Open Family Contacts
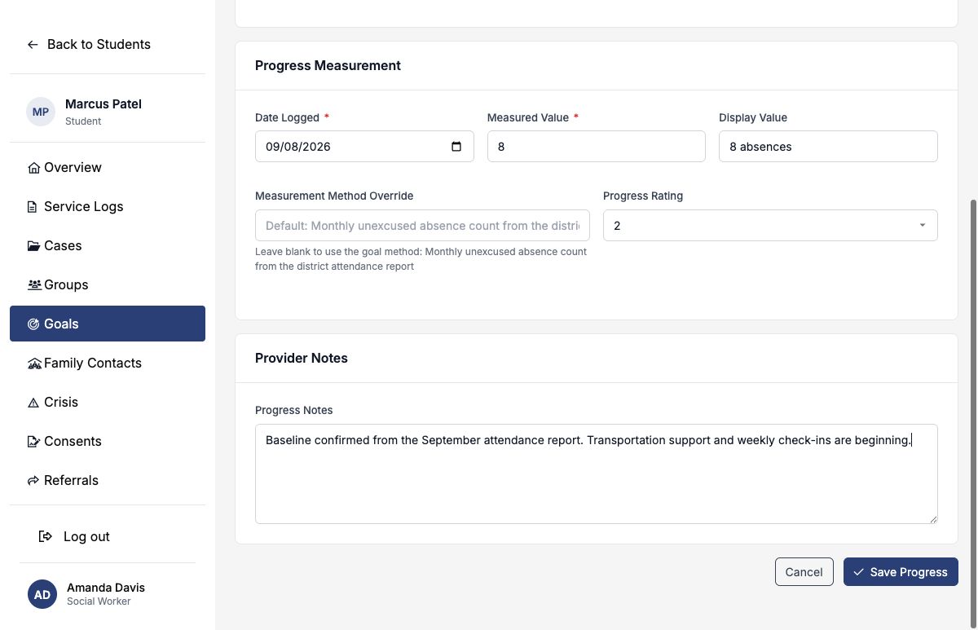 [x=108, y=363]
